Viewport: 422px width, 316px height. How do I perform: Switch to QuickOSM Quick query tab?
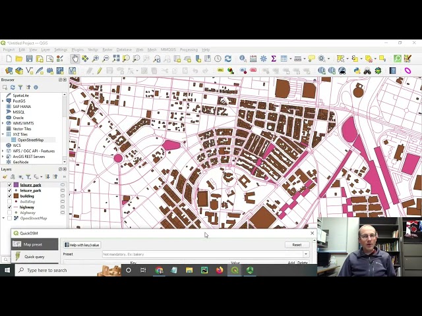pyautogui.click(x=35, y=257)
